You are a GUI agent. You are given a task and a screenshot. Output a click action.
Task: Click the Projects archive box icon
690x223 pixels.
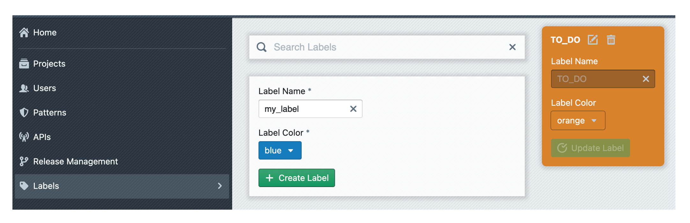point(24,64)
